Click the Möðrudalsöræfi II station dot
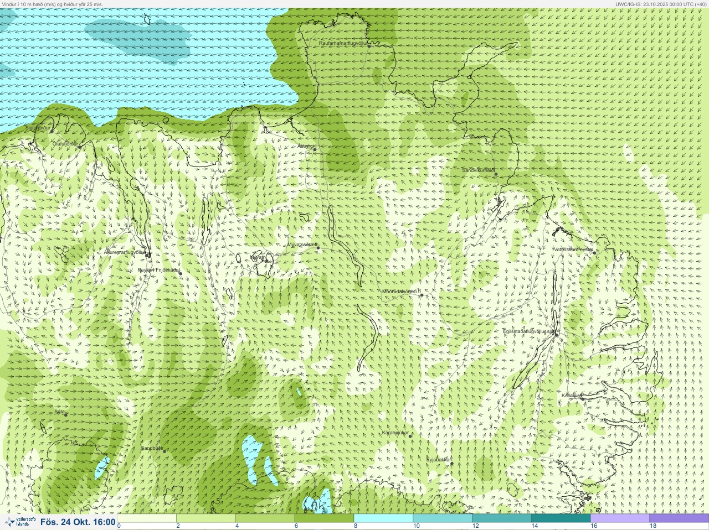Viewport: 709px width, 530px height. pyautogui.click(x=422, y=295)
